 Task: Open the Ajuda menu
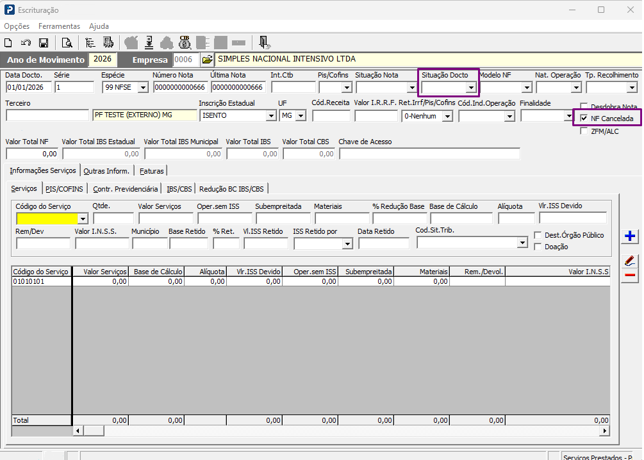[99, 26]
